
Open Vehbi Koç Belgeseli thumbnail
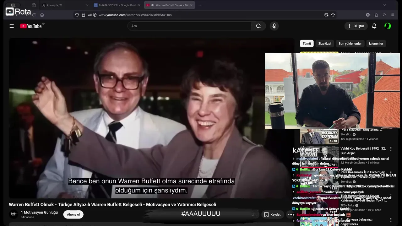pyautogui.click(x=319, y=157)
